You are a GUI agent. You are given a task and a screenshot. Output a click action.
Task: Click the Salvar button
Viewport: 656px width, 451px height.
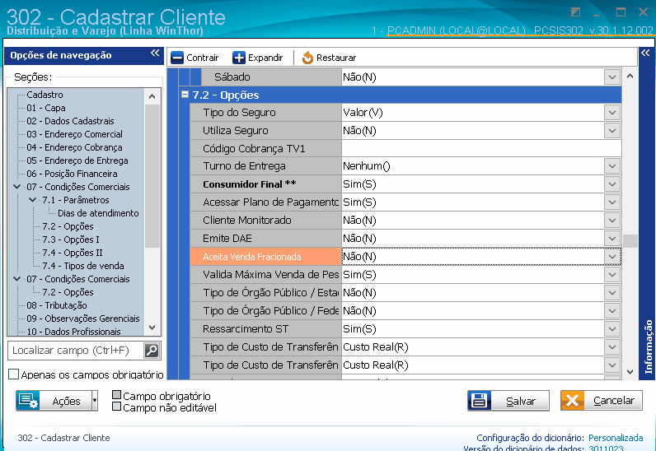tap(508, 401)
